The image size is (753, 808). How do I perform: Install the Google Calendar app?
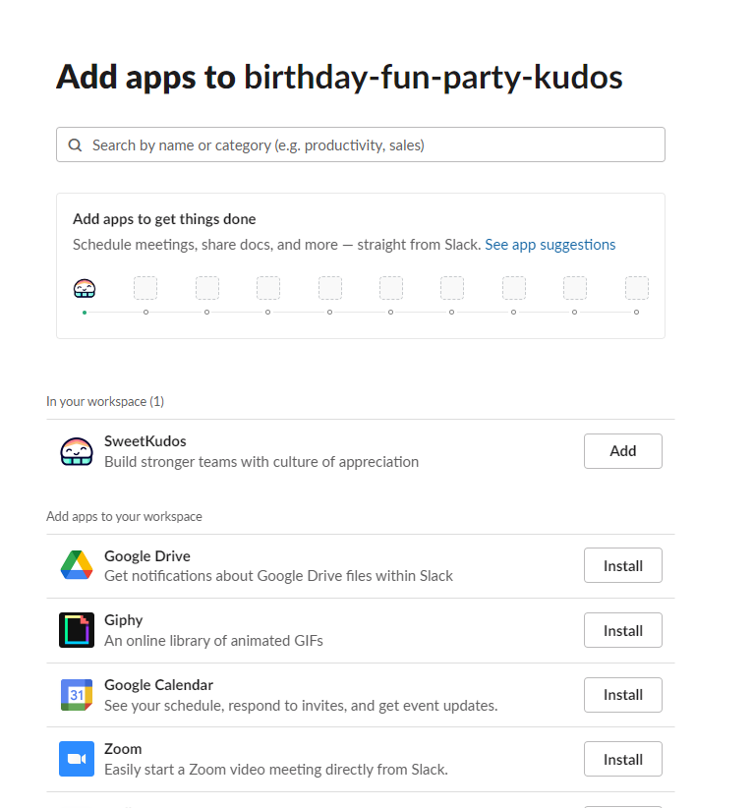[622, 695]
